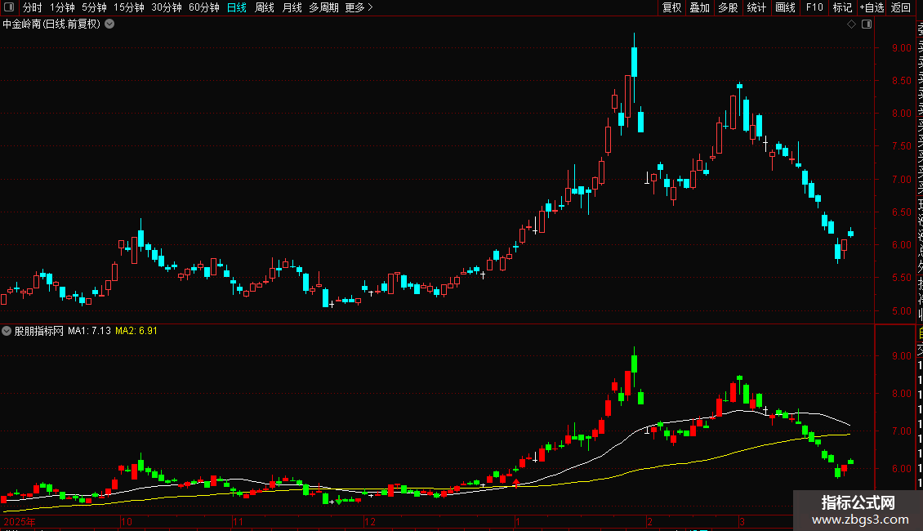
Task: Click the 叠加 overlay button
Action: point(700,7)
